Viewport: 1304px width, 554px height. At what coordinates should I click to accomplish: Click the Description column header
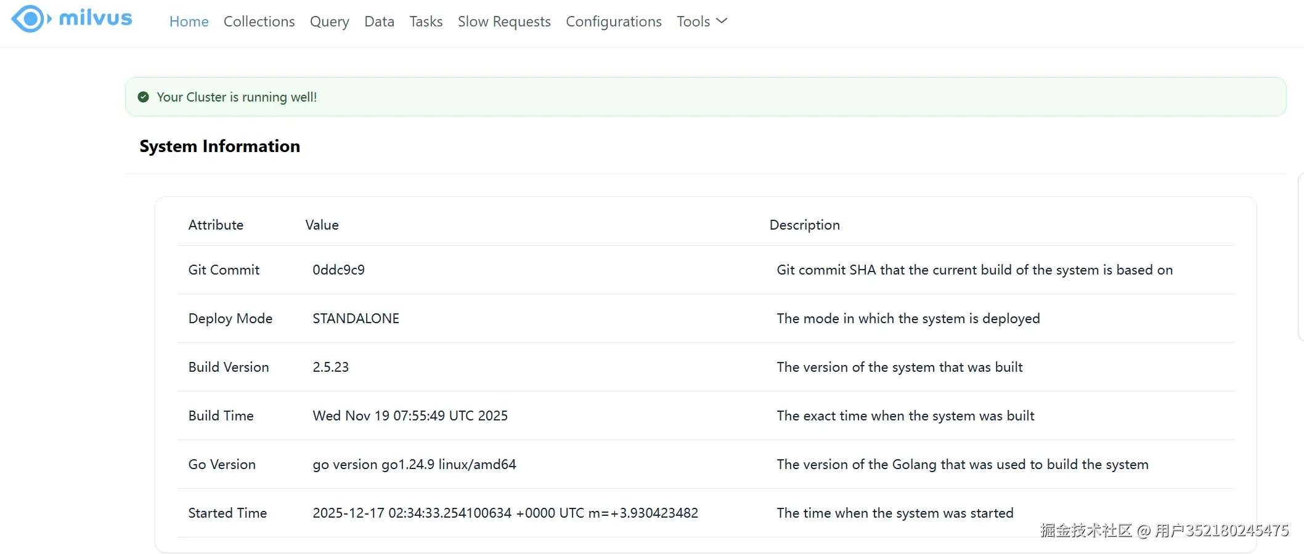coord(804,225)
